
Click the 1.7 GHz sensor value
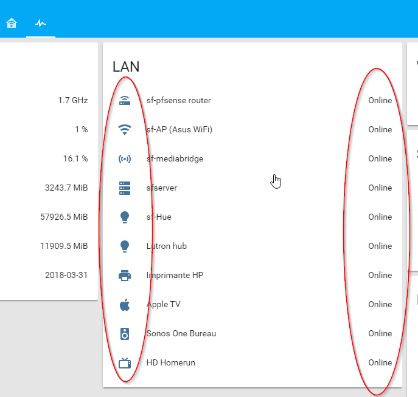click(x=73, y=100)
